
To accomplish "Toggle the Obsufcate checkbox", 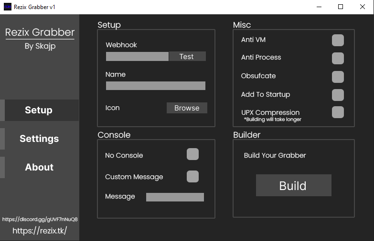I will point(338,77).
